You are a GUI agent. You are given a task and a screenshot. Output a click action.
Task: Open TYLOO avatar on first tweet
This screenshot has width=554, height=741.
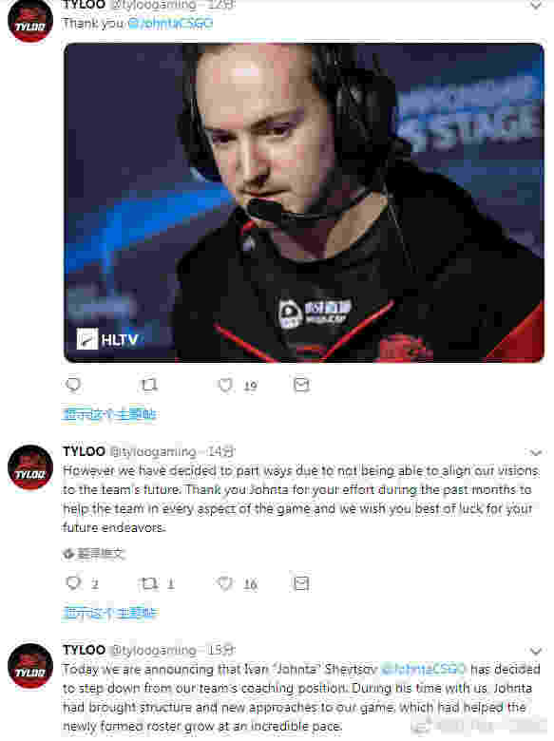point(30,20)
